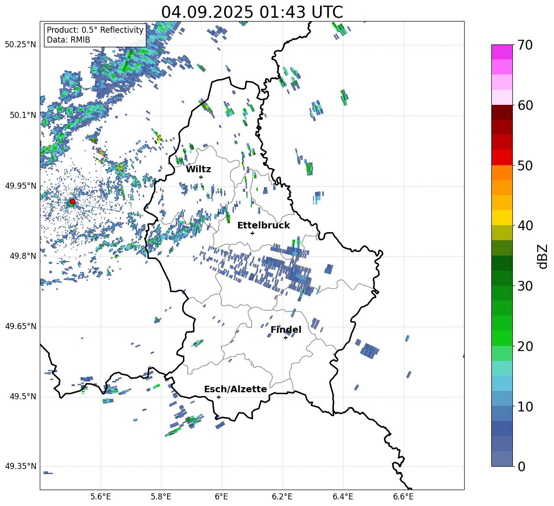Click the 6°E longitude label
Image resolution: width=554 pixels, height=506 pixels.
tap(221, 497)
